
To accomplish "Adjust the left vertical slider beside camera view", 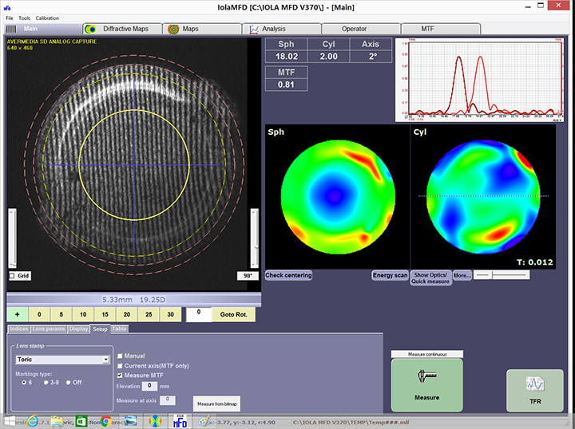I will (x=13, y=238).
